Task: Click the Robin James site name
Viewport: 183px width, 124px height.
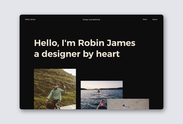Action: coord(30,20)
